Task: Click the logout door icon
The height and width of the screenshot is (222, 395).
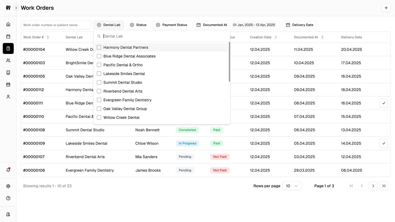Action: click(x=8, y=214)
